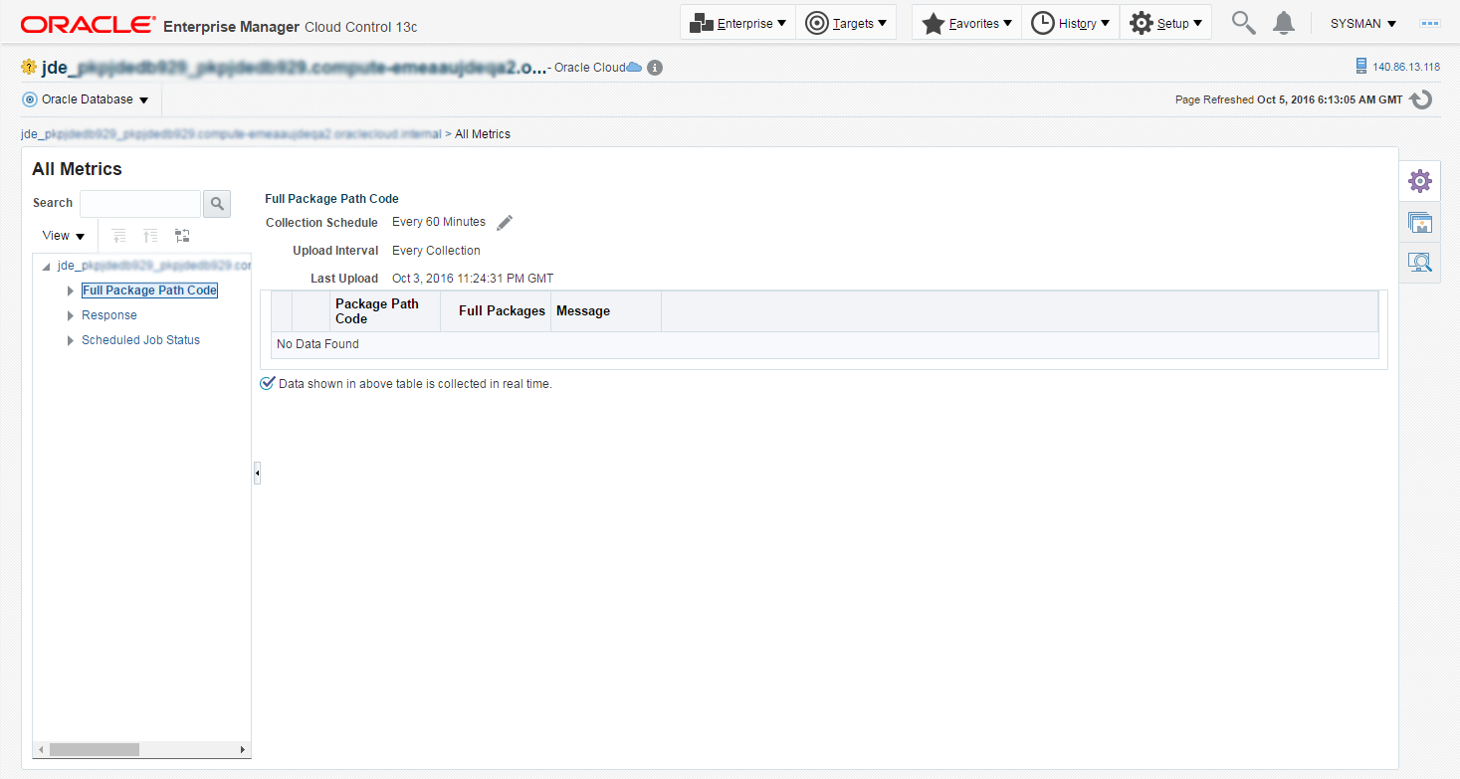The height and width of the screenshot is (779, 1460).
Task: Click the "Upload Interval" label
Action: point(335,251)
